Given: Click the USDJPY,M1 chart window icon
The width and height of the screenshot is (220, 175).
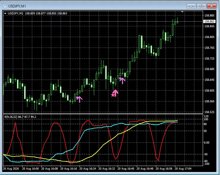Looking at the screenshot, I should click(x=5, y=6).
